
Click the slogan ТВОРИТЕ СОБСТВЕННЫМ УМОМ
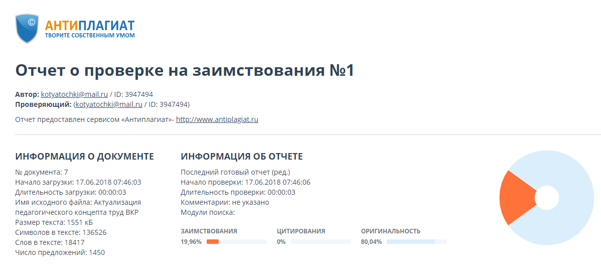pos(89,36)
